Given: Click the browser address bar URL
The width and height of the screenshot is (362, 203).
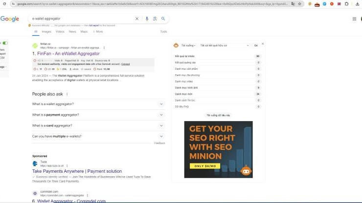Looking at the screenshot, I should tap(152, 4).
